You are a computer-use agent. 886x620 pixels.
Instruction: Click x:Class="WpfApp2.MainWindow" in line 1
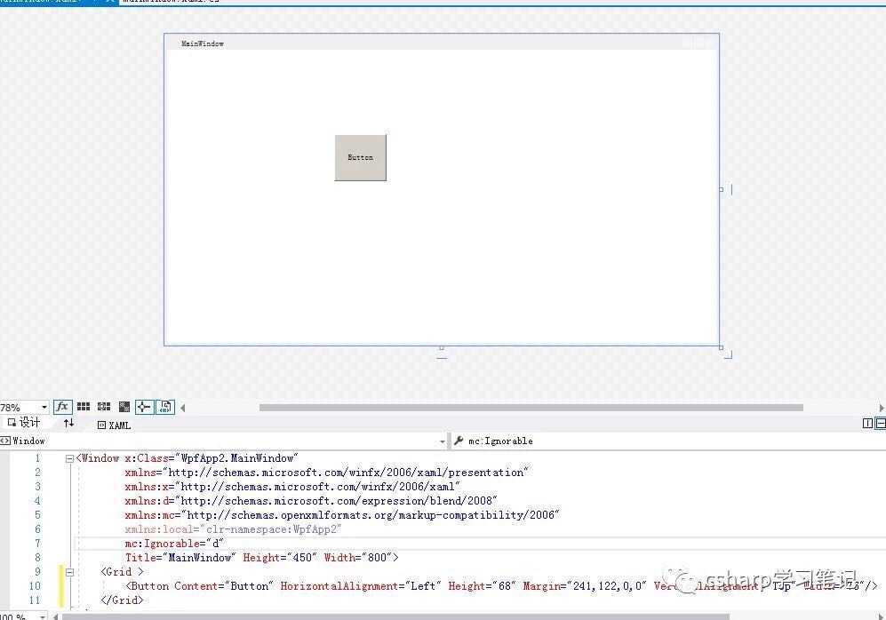212,458
